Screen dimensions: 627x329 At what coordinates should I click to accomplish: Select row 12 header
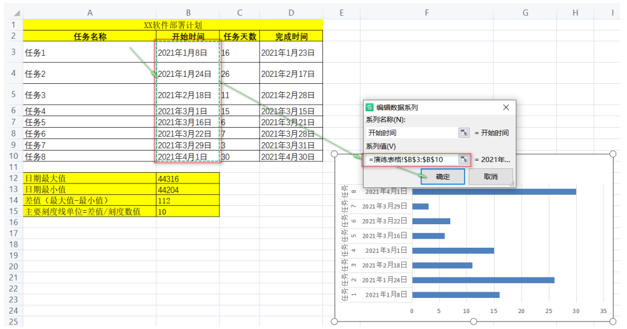click(11, 178)
